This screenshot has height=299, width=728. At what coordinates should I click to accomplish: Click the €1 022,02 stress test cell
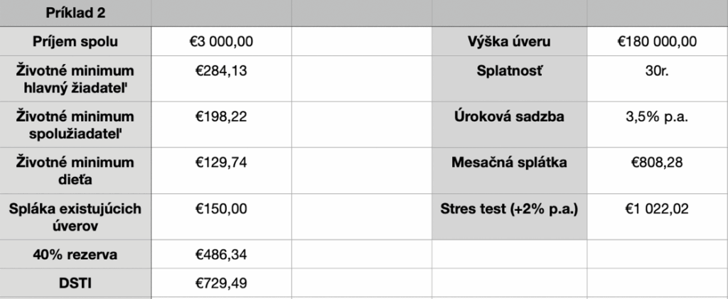pyautogui.click(x=658, y=217)
